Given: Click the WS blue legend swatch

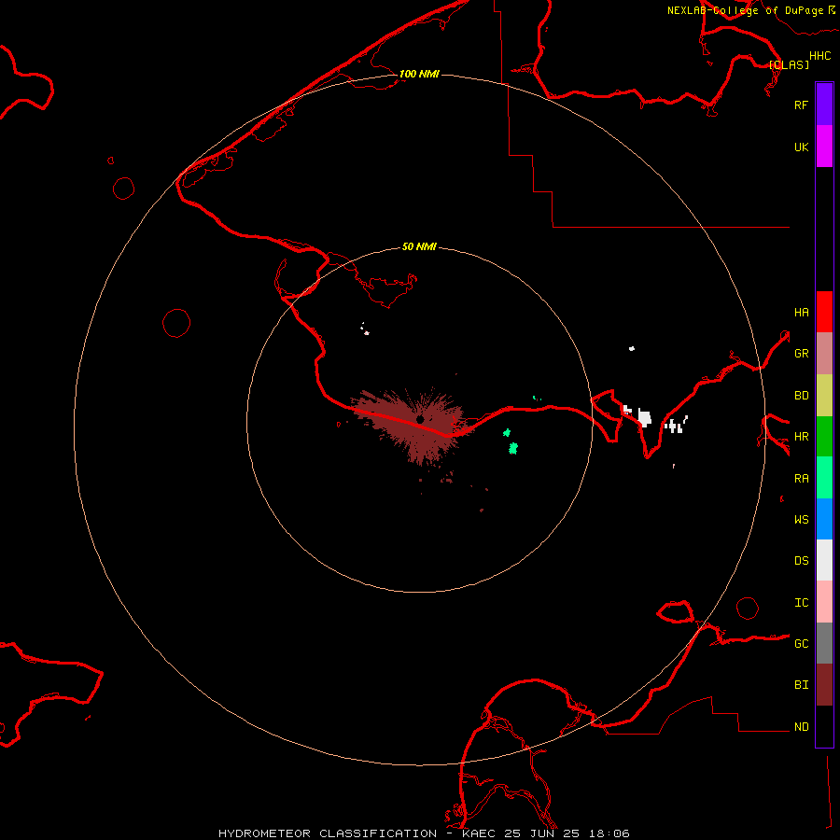Looking at the screenshot, I should click(824, 519).
